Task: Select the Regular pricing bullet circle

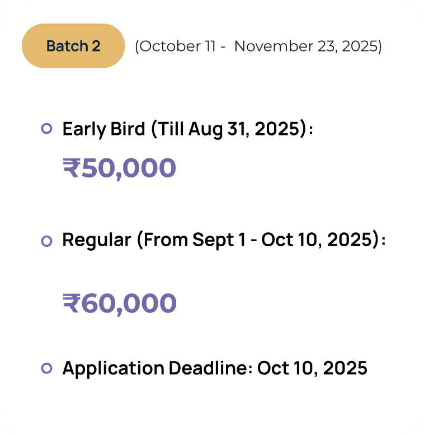Action: (x=46, y=241)
